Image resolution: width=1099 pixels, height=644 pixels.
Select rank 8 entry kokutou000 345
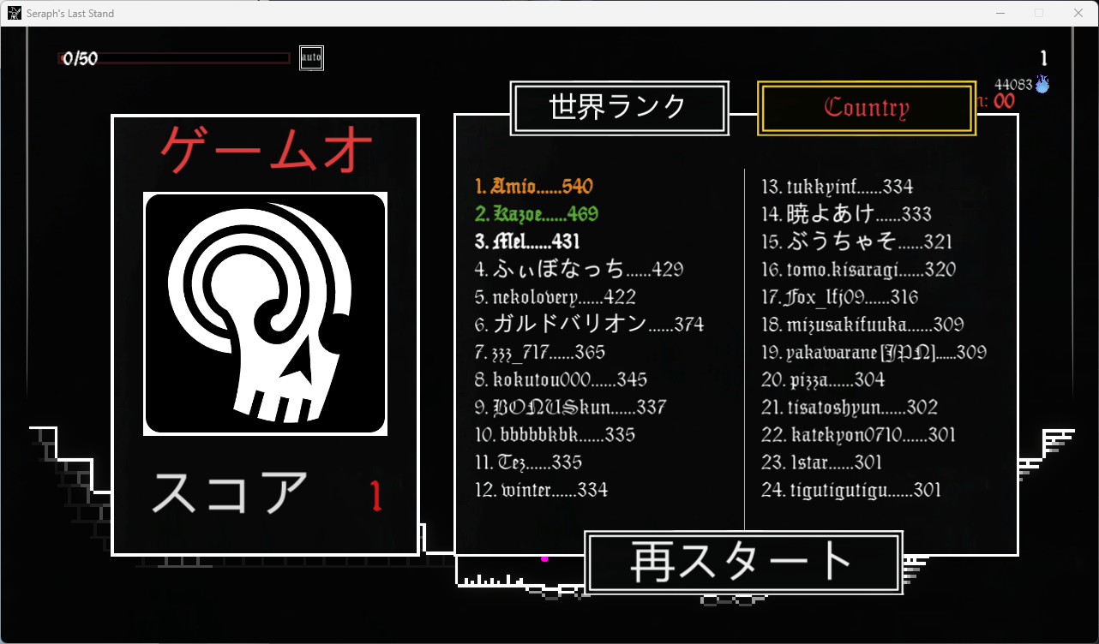click(x=562, y=379)
